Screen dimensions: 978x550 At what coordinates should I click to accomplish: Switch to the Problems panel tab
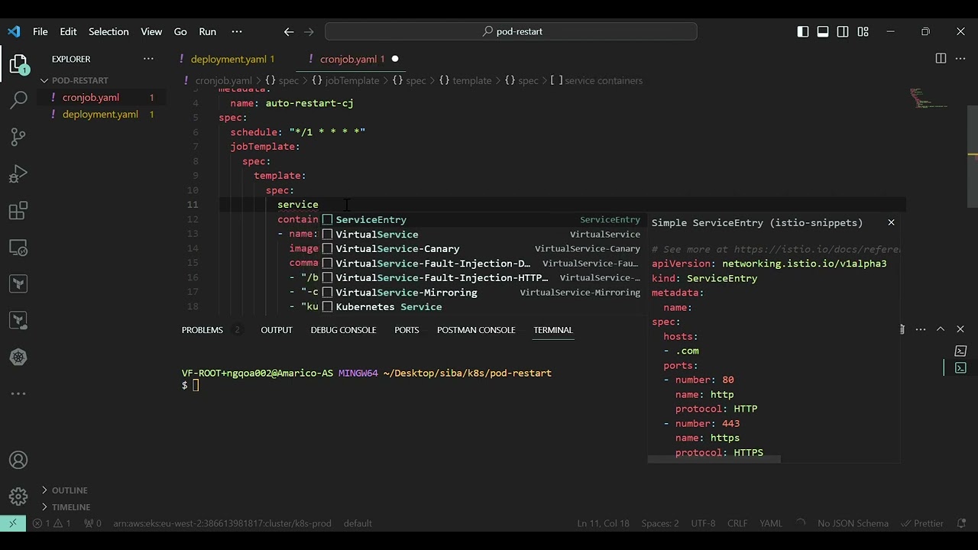[x=202, y=330]
